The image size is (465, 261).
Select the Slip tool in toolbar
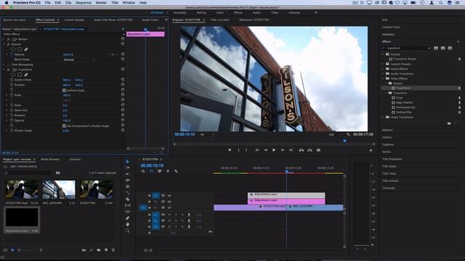pos(128,205)
